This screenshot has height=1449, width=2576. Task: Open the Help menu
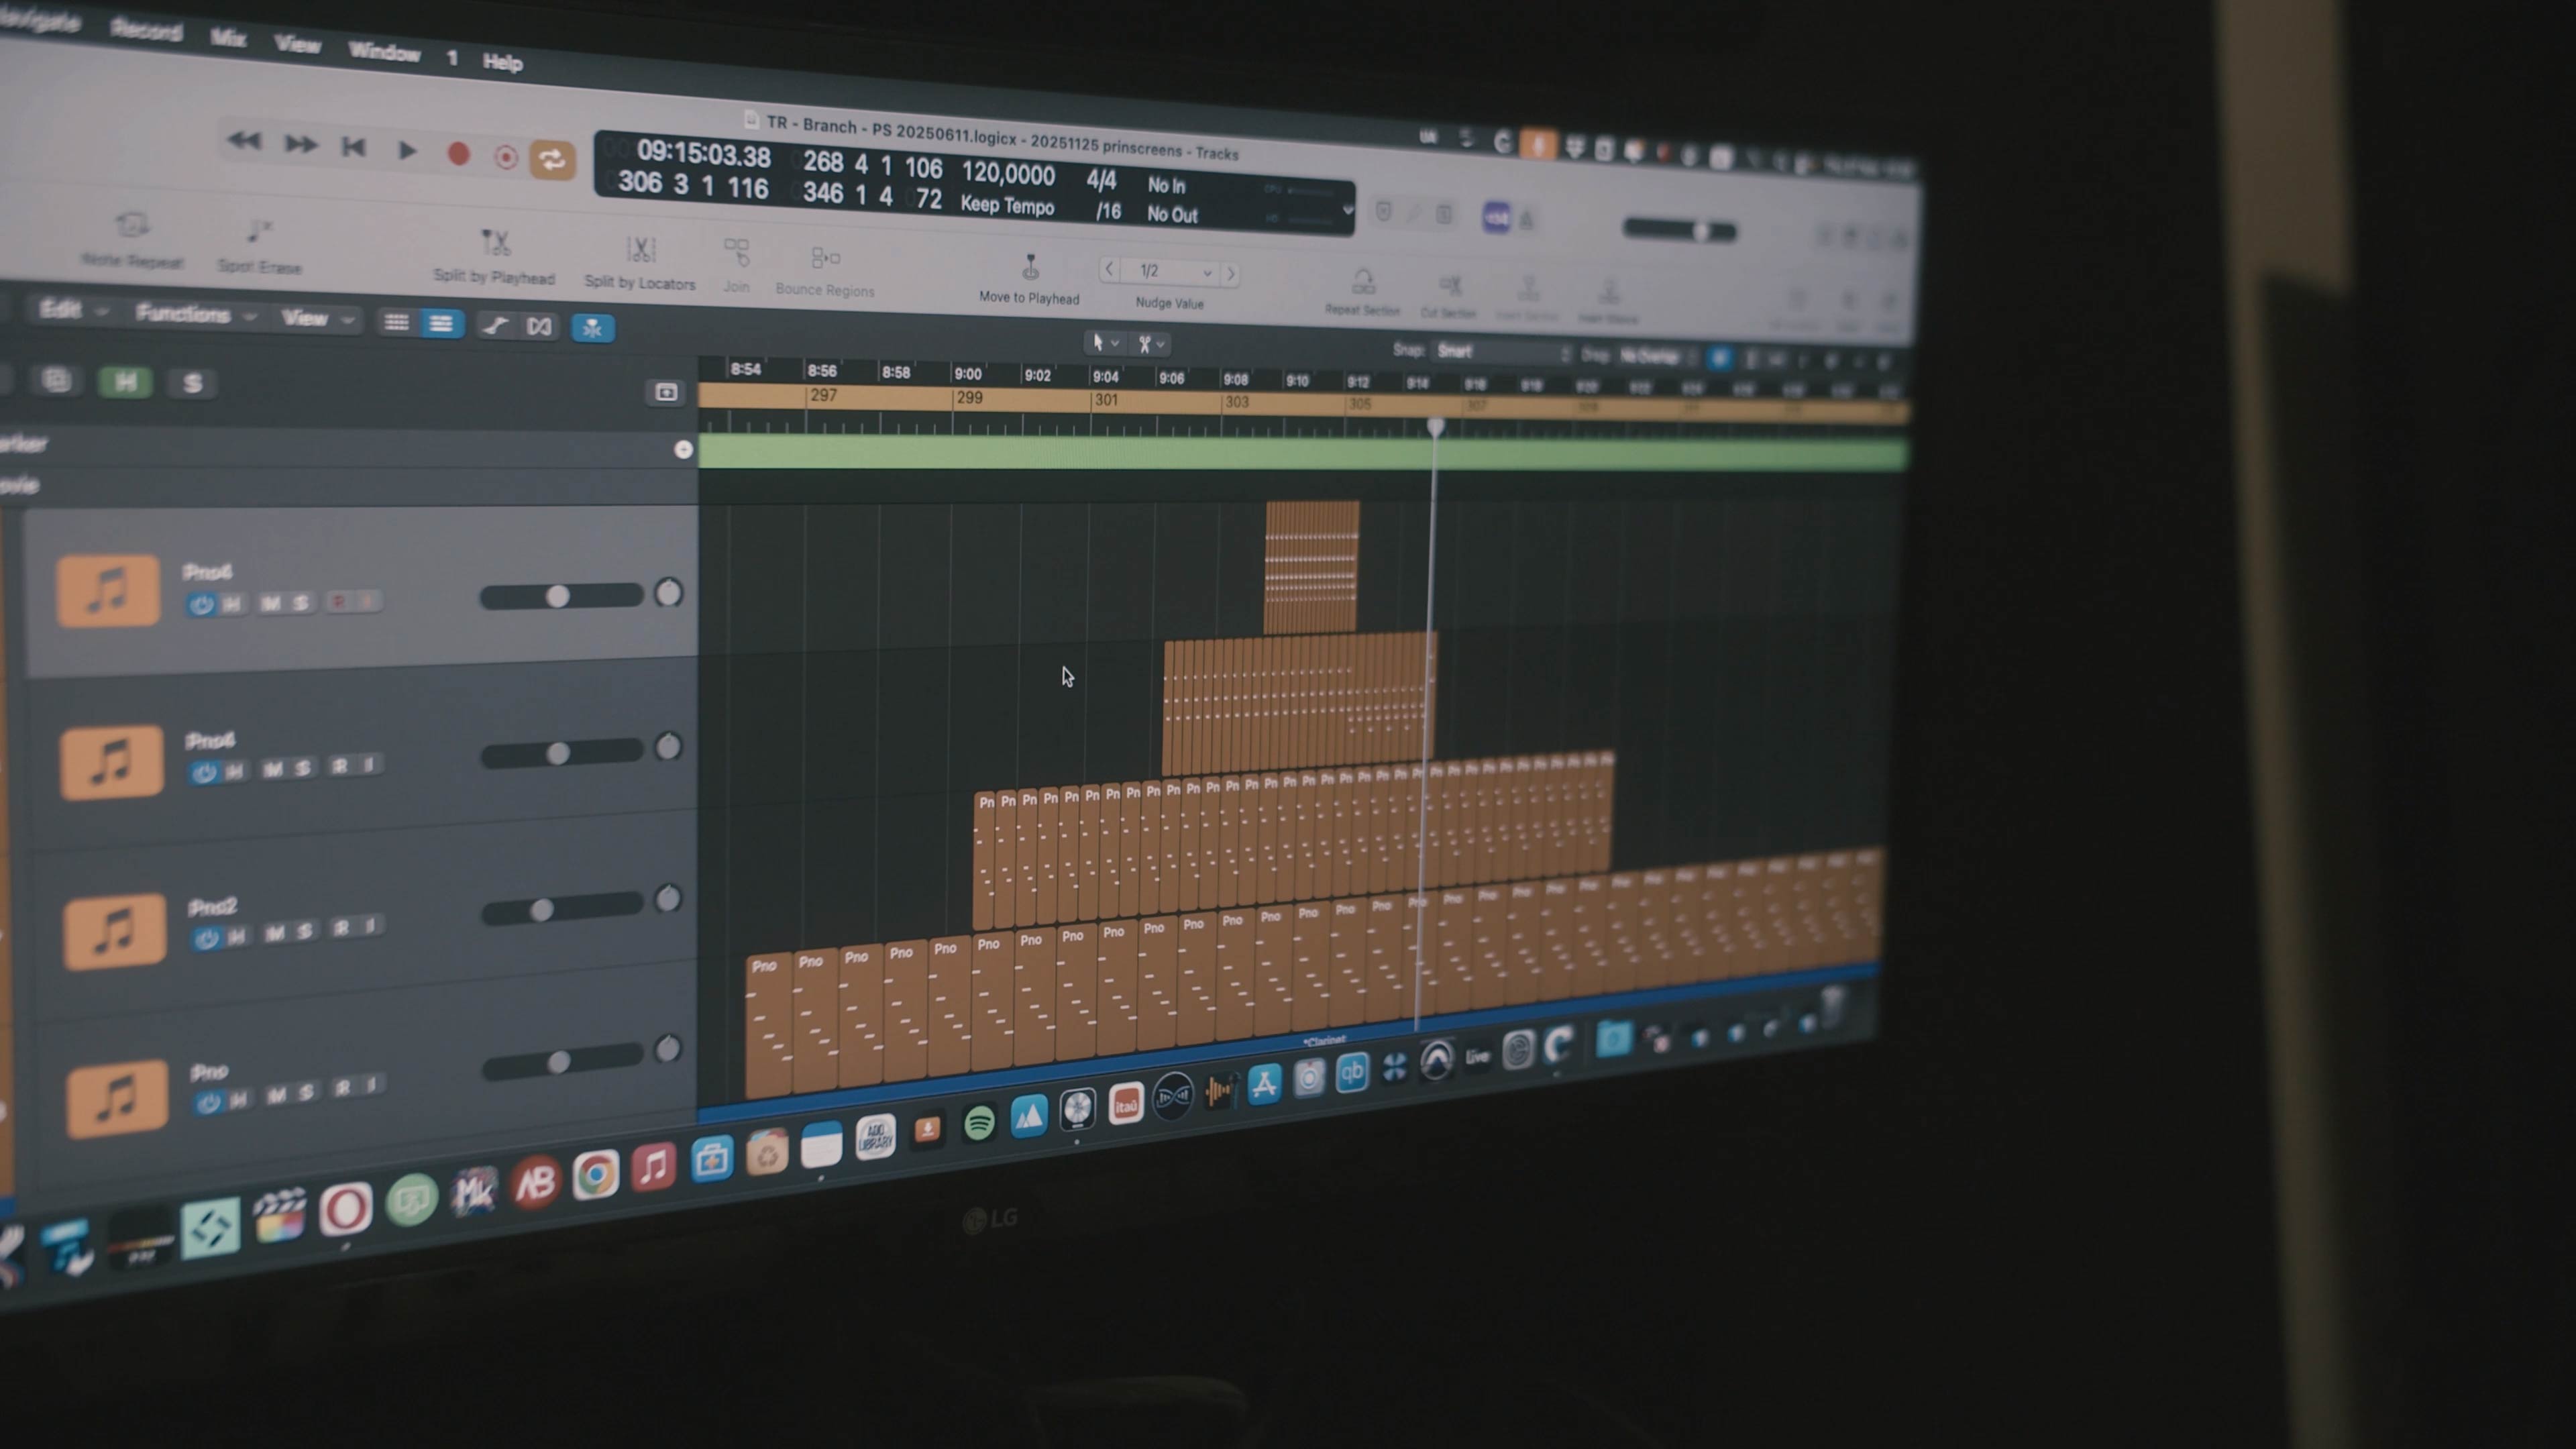tap(502, 62)
